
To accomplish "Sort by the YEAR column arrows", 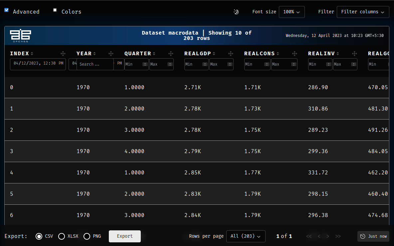I will tap(95, 54).
